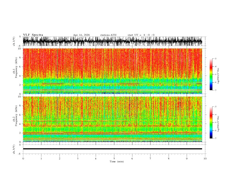Click the "-7" label on ch.2 colorbar
The width and height of the screenshot is (231, 178).
click(x=215, y=138)
